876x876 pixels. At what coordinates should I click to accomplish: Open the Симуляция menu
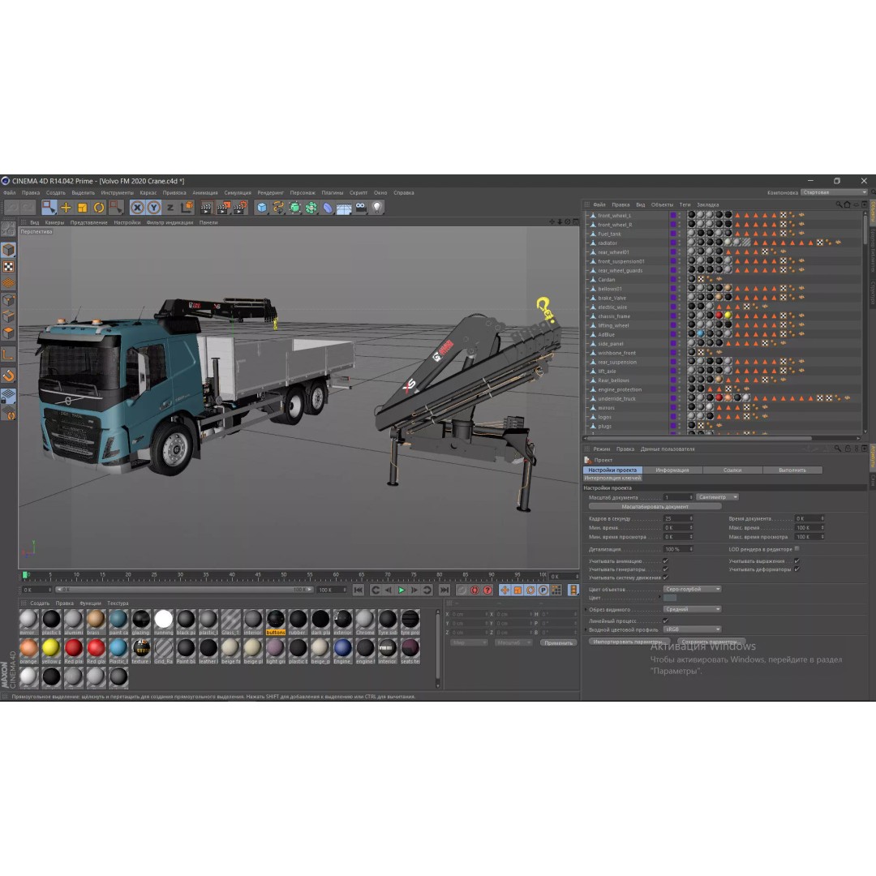(x=238, y=193)
